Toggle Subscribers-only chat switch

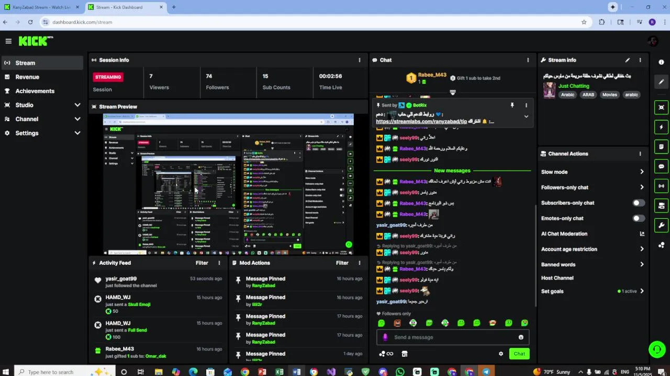(x=639, y=203)
